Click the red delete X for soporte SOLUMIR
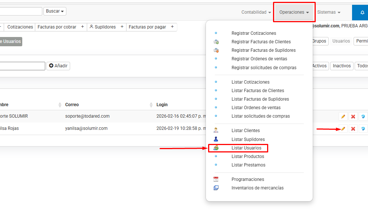Image resolution: width=368 pixels, height=212 pixels. click(x=353, y=117)
